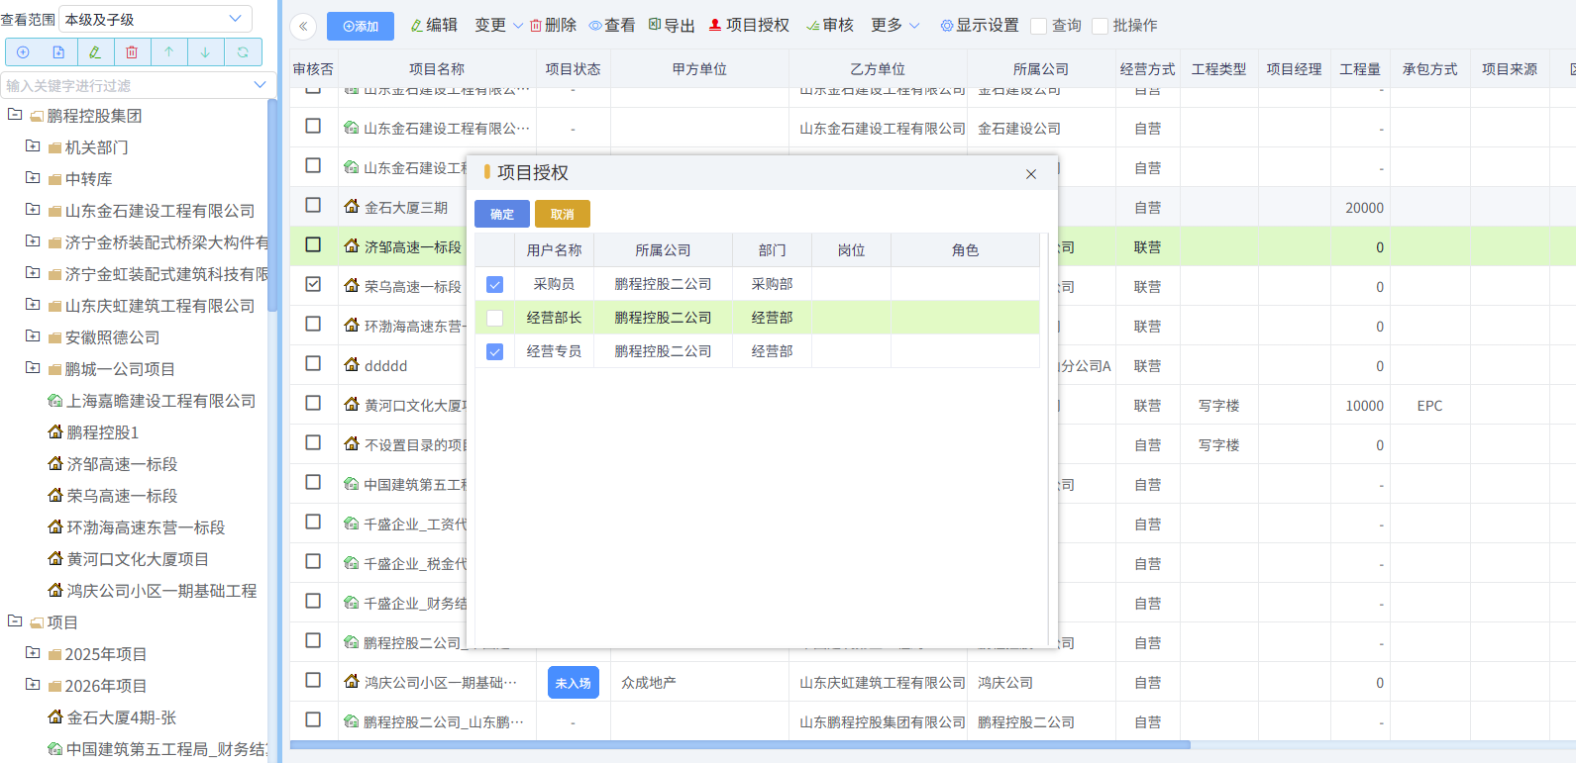Viewport: 1576px width, 763px height.
Task: Uncheck the 采购员 user checkbox
Action: coord(495,285)
